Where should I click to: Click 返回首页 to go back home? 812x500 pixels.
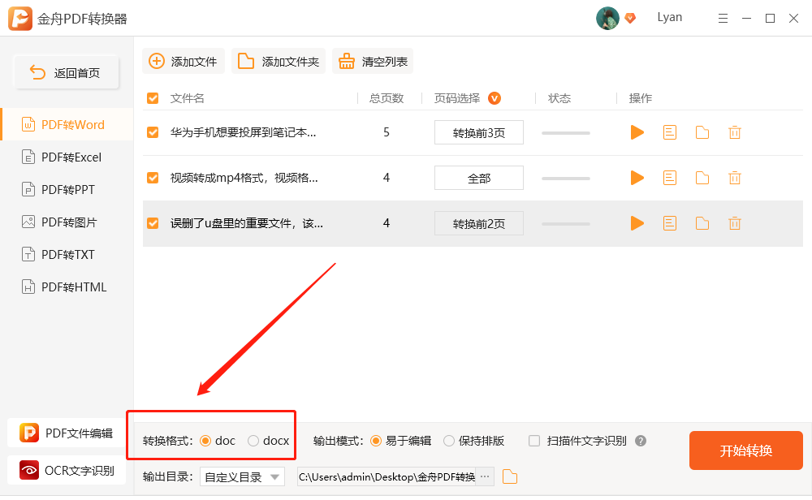click(67, 72)
